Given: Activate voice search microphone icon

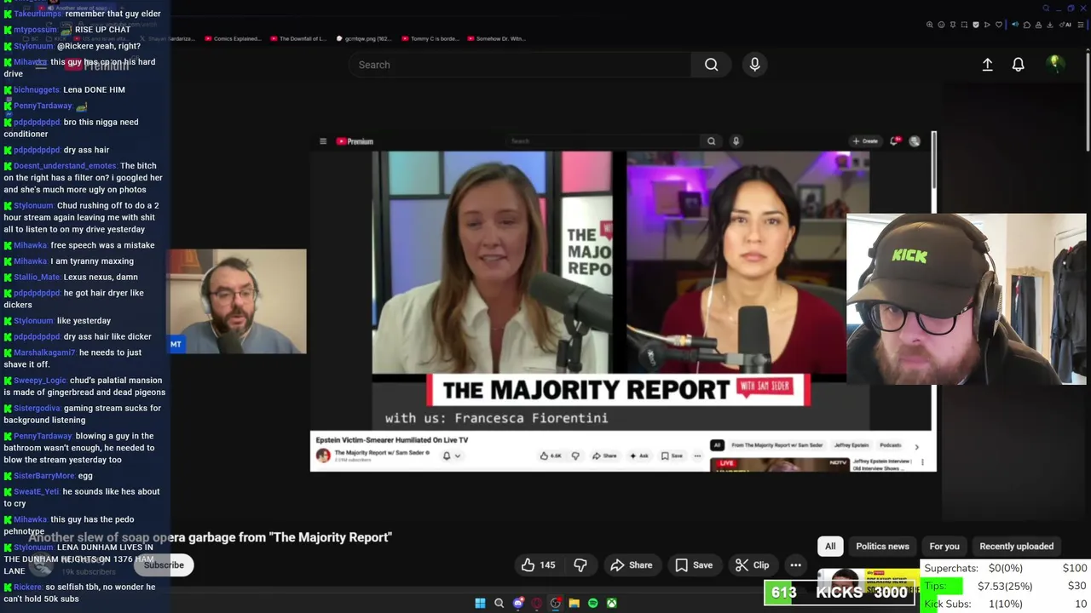Looking at the screenshot, I should tap(754, 65).
